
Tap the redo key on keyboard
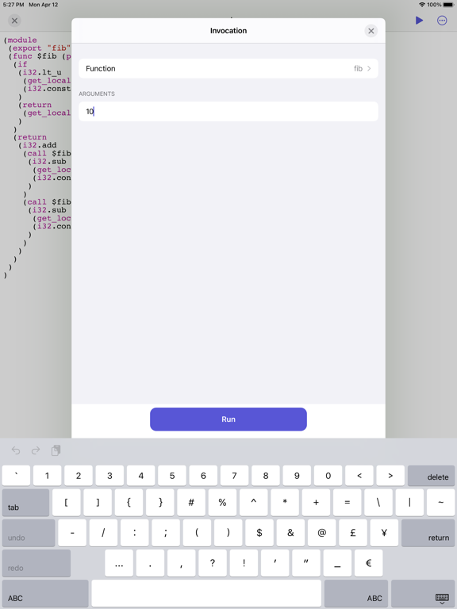pyautogui.click(x=36, y=563)
